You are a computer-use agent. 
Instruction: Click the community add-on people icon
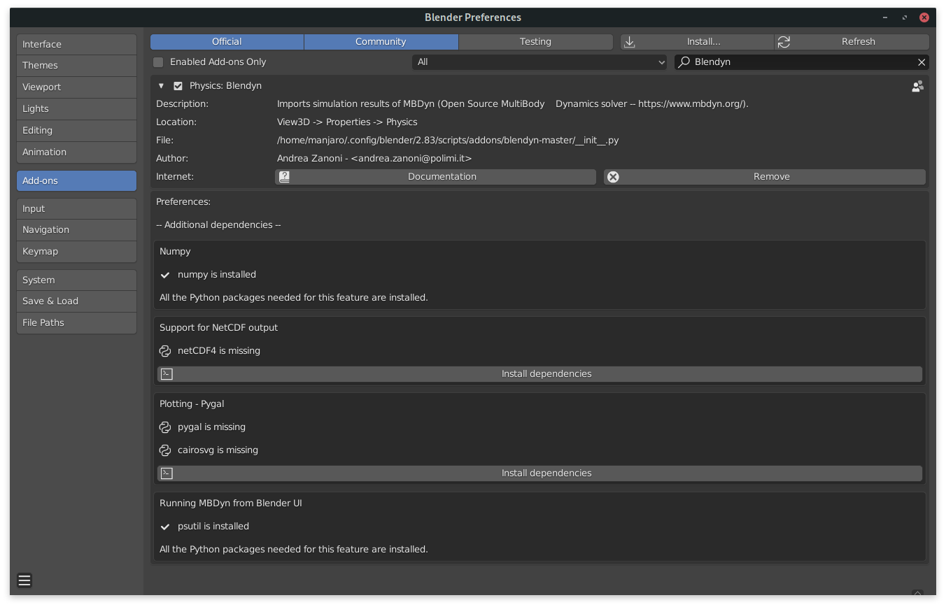click(917, 86)
